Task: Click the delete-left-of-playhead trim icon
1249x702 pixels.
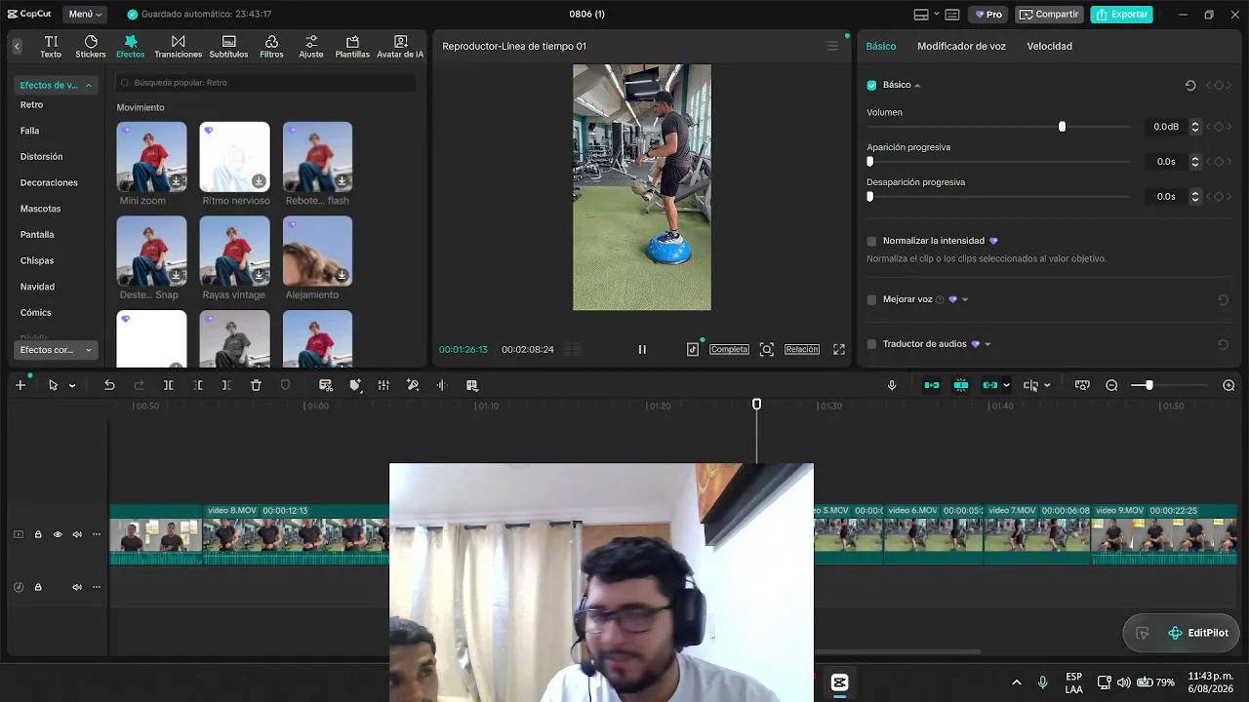Action: [x=197, y=385]
